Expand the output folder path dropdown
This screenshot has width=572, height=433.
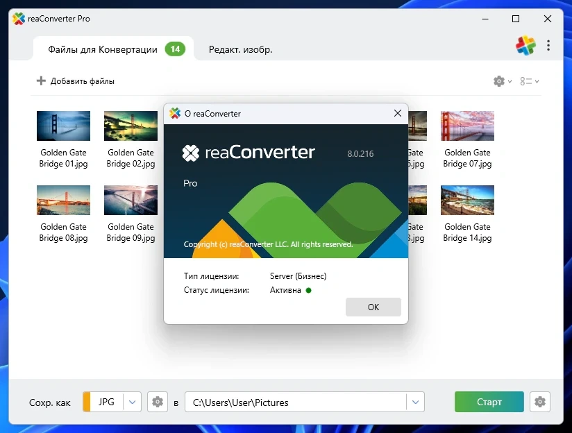[x=415, y=402]
